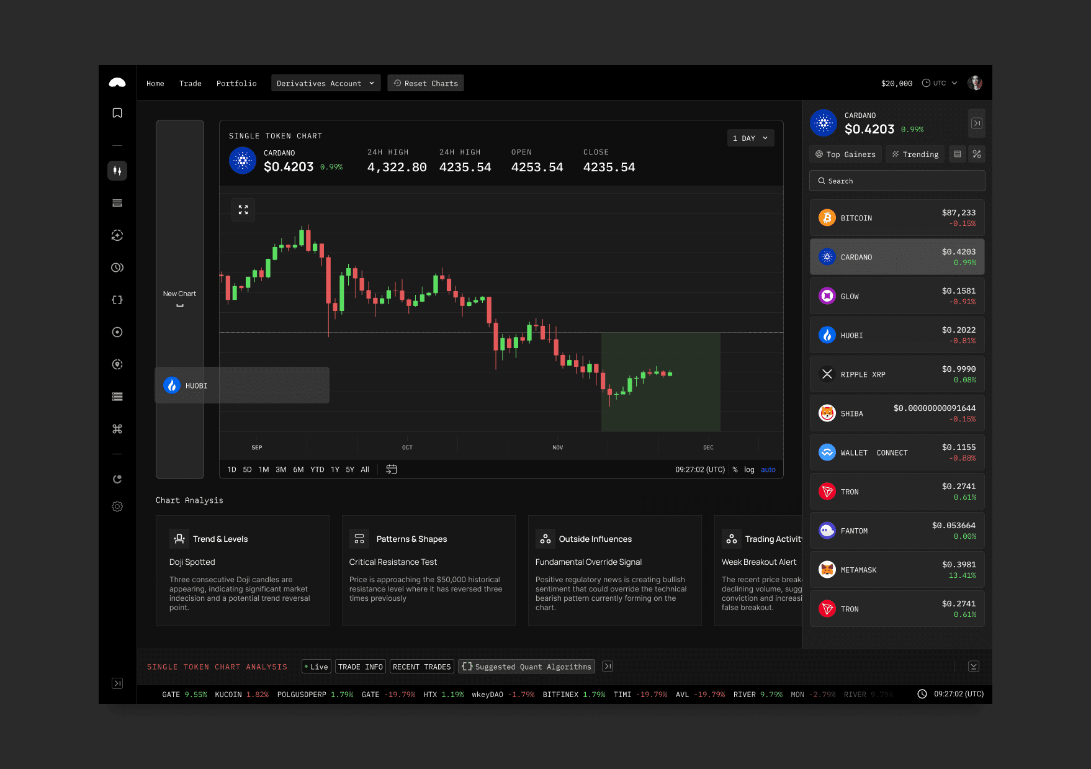This screenshot has width=1091, height=769.
Task: Click the percent icon beside Trending
Action: point(977,154)
